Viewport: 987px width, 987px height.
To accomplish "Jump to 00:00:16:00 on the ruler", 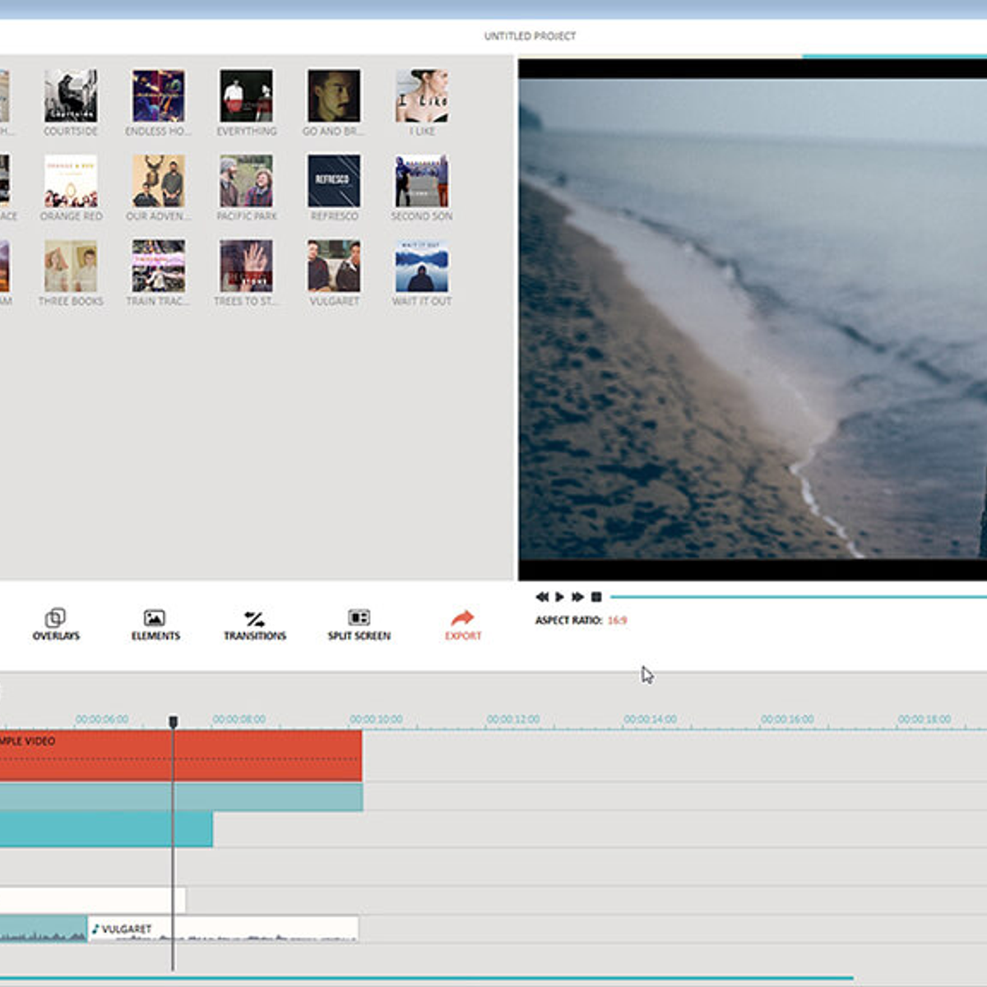I will tap(787, 720).
